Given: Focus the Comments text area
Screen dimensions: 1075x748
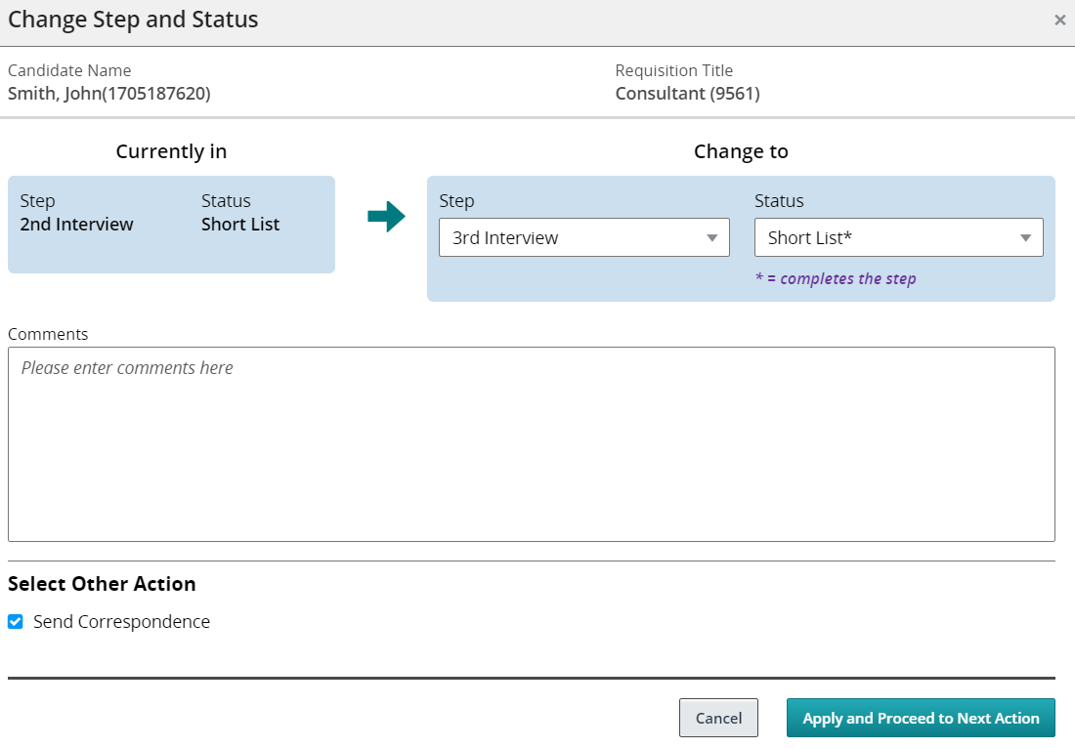Looking at the screenshot, I should (x=532, y=444).
